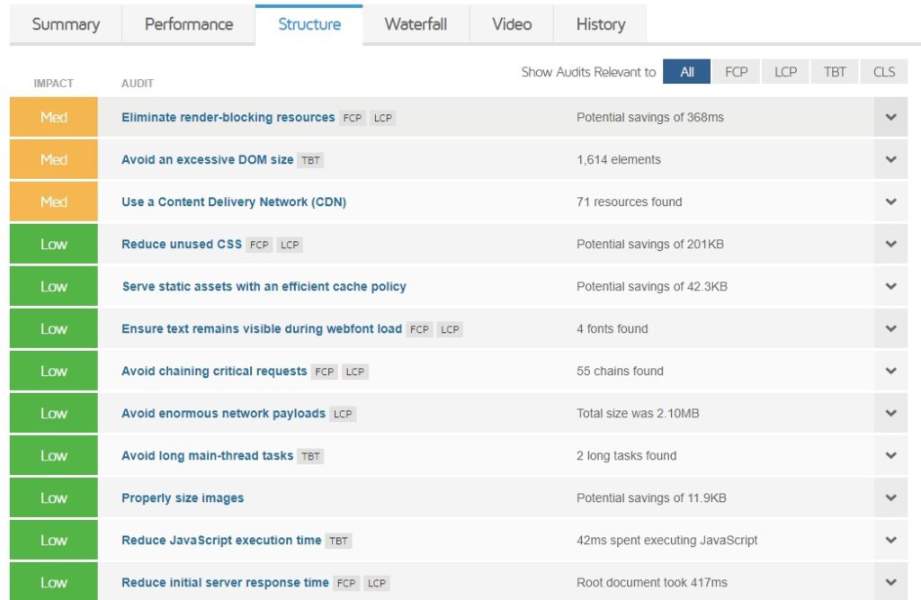Viewport: 921px width, 600px height.
Task: Show audits relevant to All
Action: (x=686, y=72)
